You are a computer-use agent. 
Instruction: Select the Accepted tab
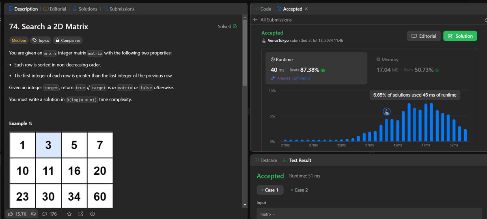289,9
